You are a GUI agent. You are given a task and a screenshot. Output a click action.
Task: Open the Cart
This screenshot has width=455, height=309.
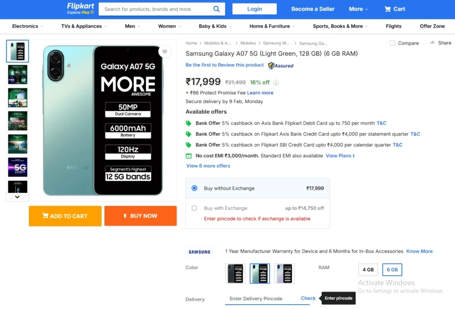[394, 8]
